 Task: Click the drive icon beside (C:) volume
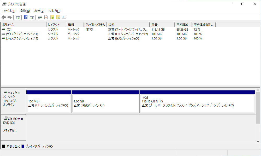[x=3, y=30]
